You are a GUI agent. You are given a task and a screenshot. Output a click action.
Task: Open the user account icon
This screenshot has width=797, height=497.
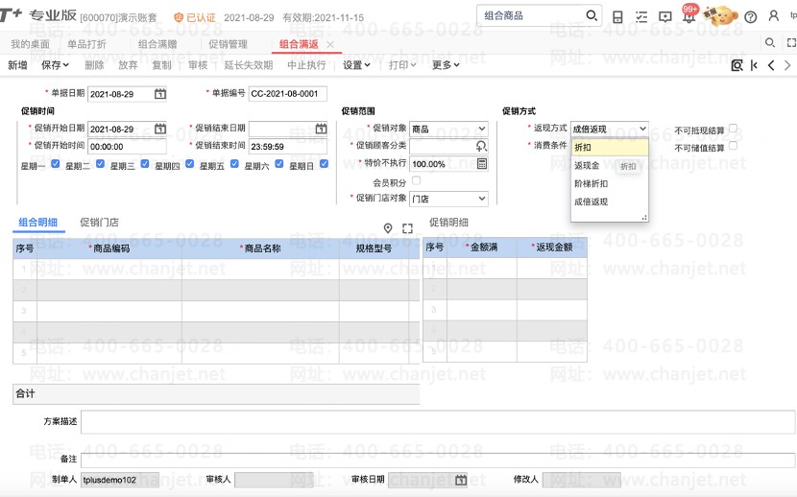coord(774,16)
